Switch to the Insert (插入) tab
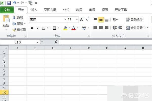Viewport: 152px width, 101px height. (34, 10)
